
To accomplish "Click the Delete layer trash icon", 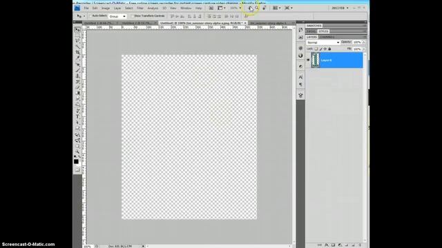I will 360,245.
